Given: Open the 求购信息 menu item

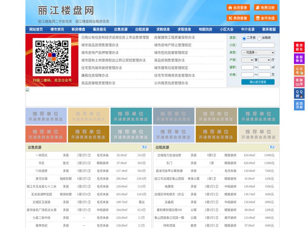Looking at the screenshot, I should (163, 30).
